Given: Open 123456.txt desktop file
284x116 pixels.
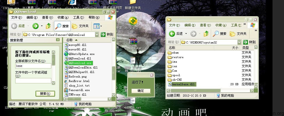Looking at the screenshot, I should (x=133, y=104).
